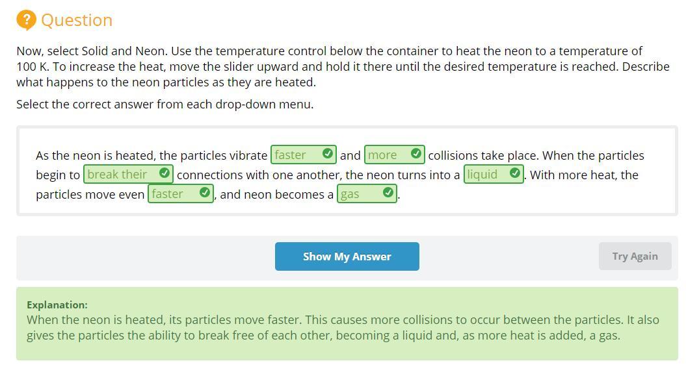Click the 'Select the correct answer' instruction line
The width and height of the screenshot is (686, 385).
click(x=165, y=105)
